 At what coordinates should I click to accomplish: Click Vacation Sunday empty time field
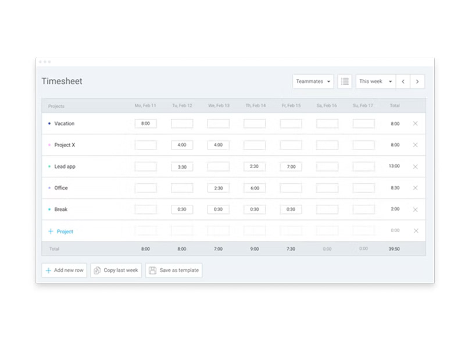pyautogui.click(x=364, y=123)
